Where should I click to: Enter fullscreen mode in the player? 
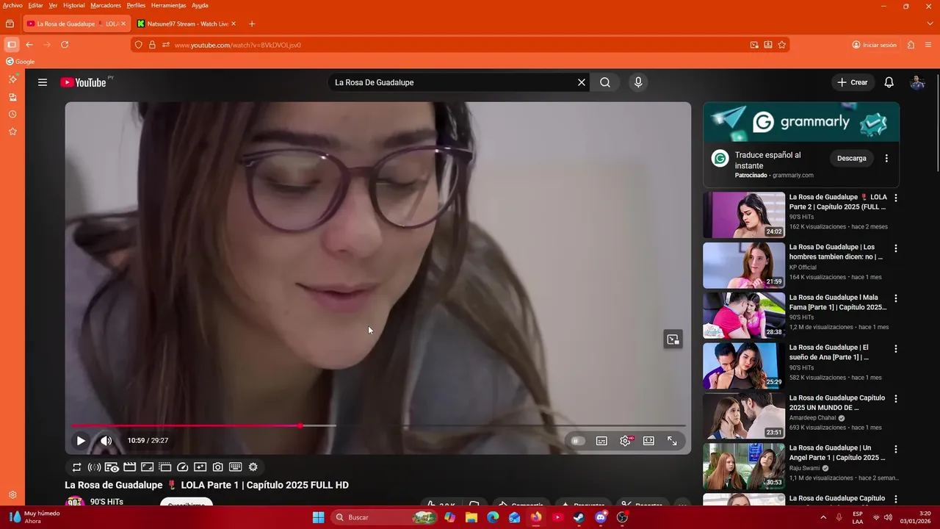point(672,441)
